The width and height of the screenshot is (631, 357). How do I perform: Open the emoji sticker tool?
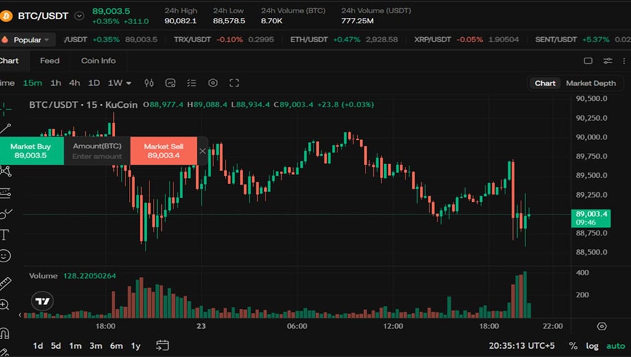5,256
